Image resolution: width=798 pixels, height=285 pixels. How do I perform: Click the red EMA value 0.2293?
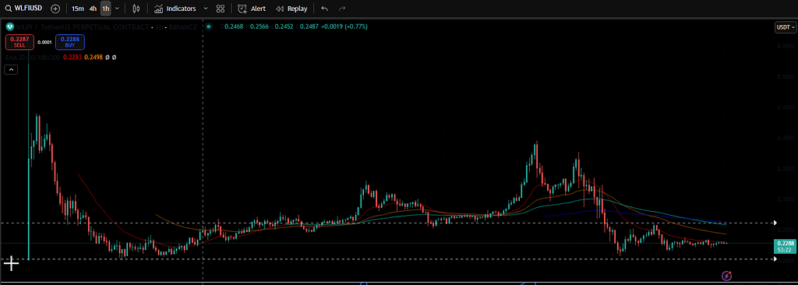point(72,58)
